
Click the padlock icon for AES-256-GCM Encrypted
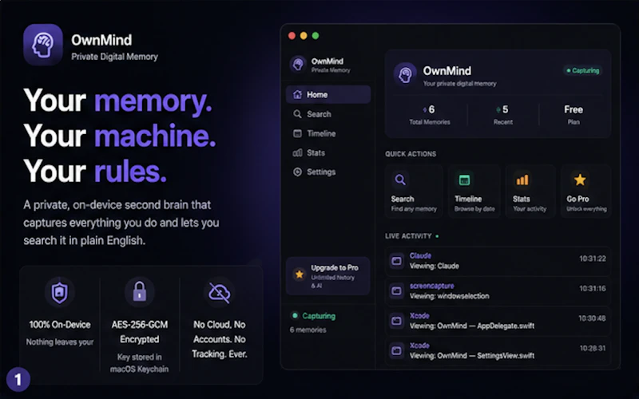pos(139,291)
